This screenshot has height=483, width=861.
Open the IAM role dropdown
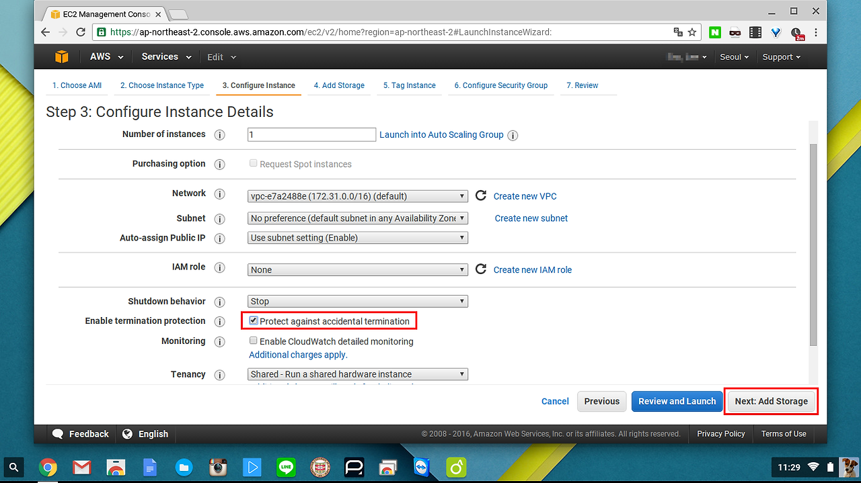358,269
